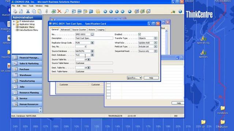
Task: Click the Send to Word icon
Action: (x=136, y=11)
